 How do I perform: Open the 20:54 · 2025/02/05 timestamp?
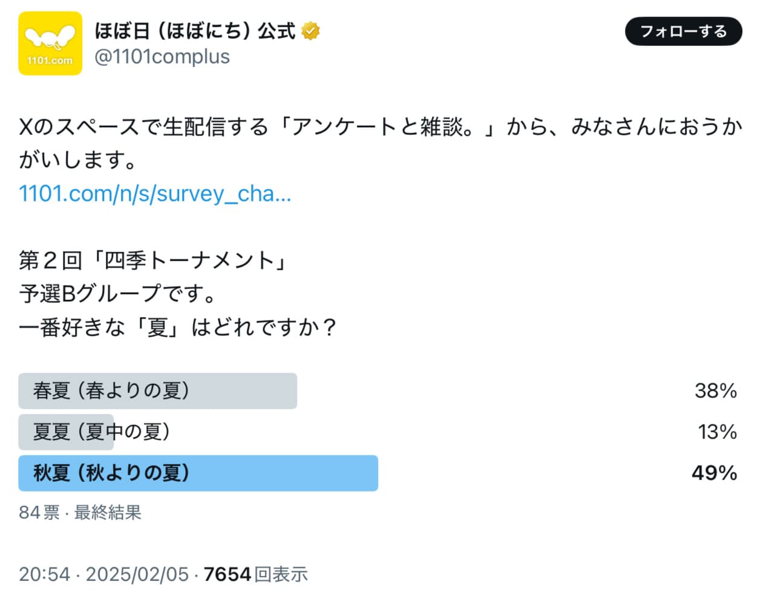[x=103, y=574]
